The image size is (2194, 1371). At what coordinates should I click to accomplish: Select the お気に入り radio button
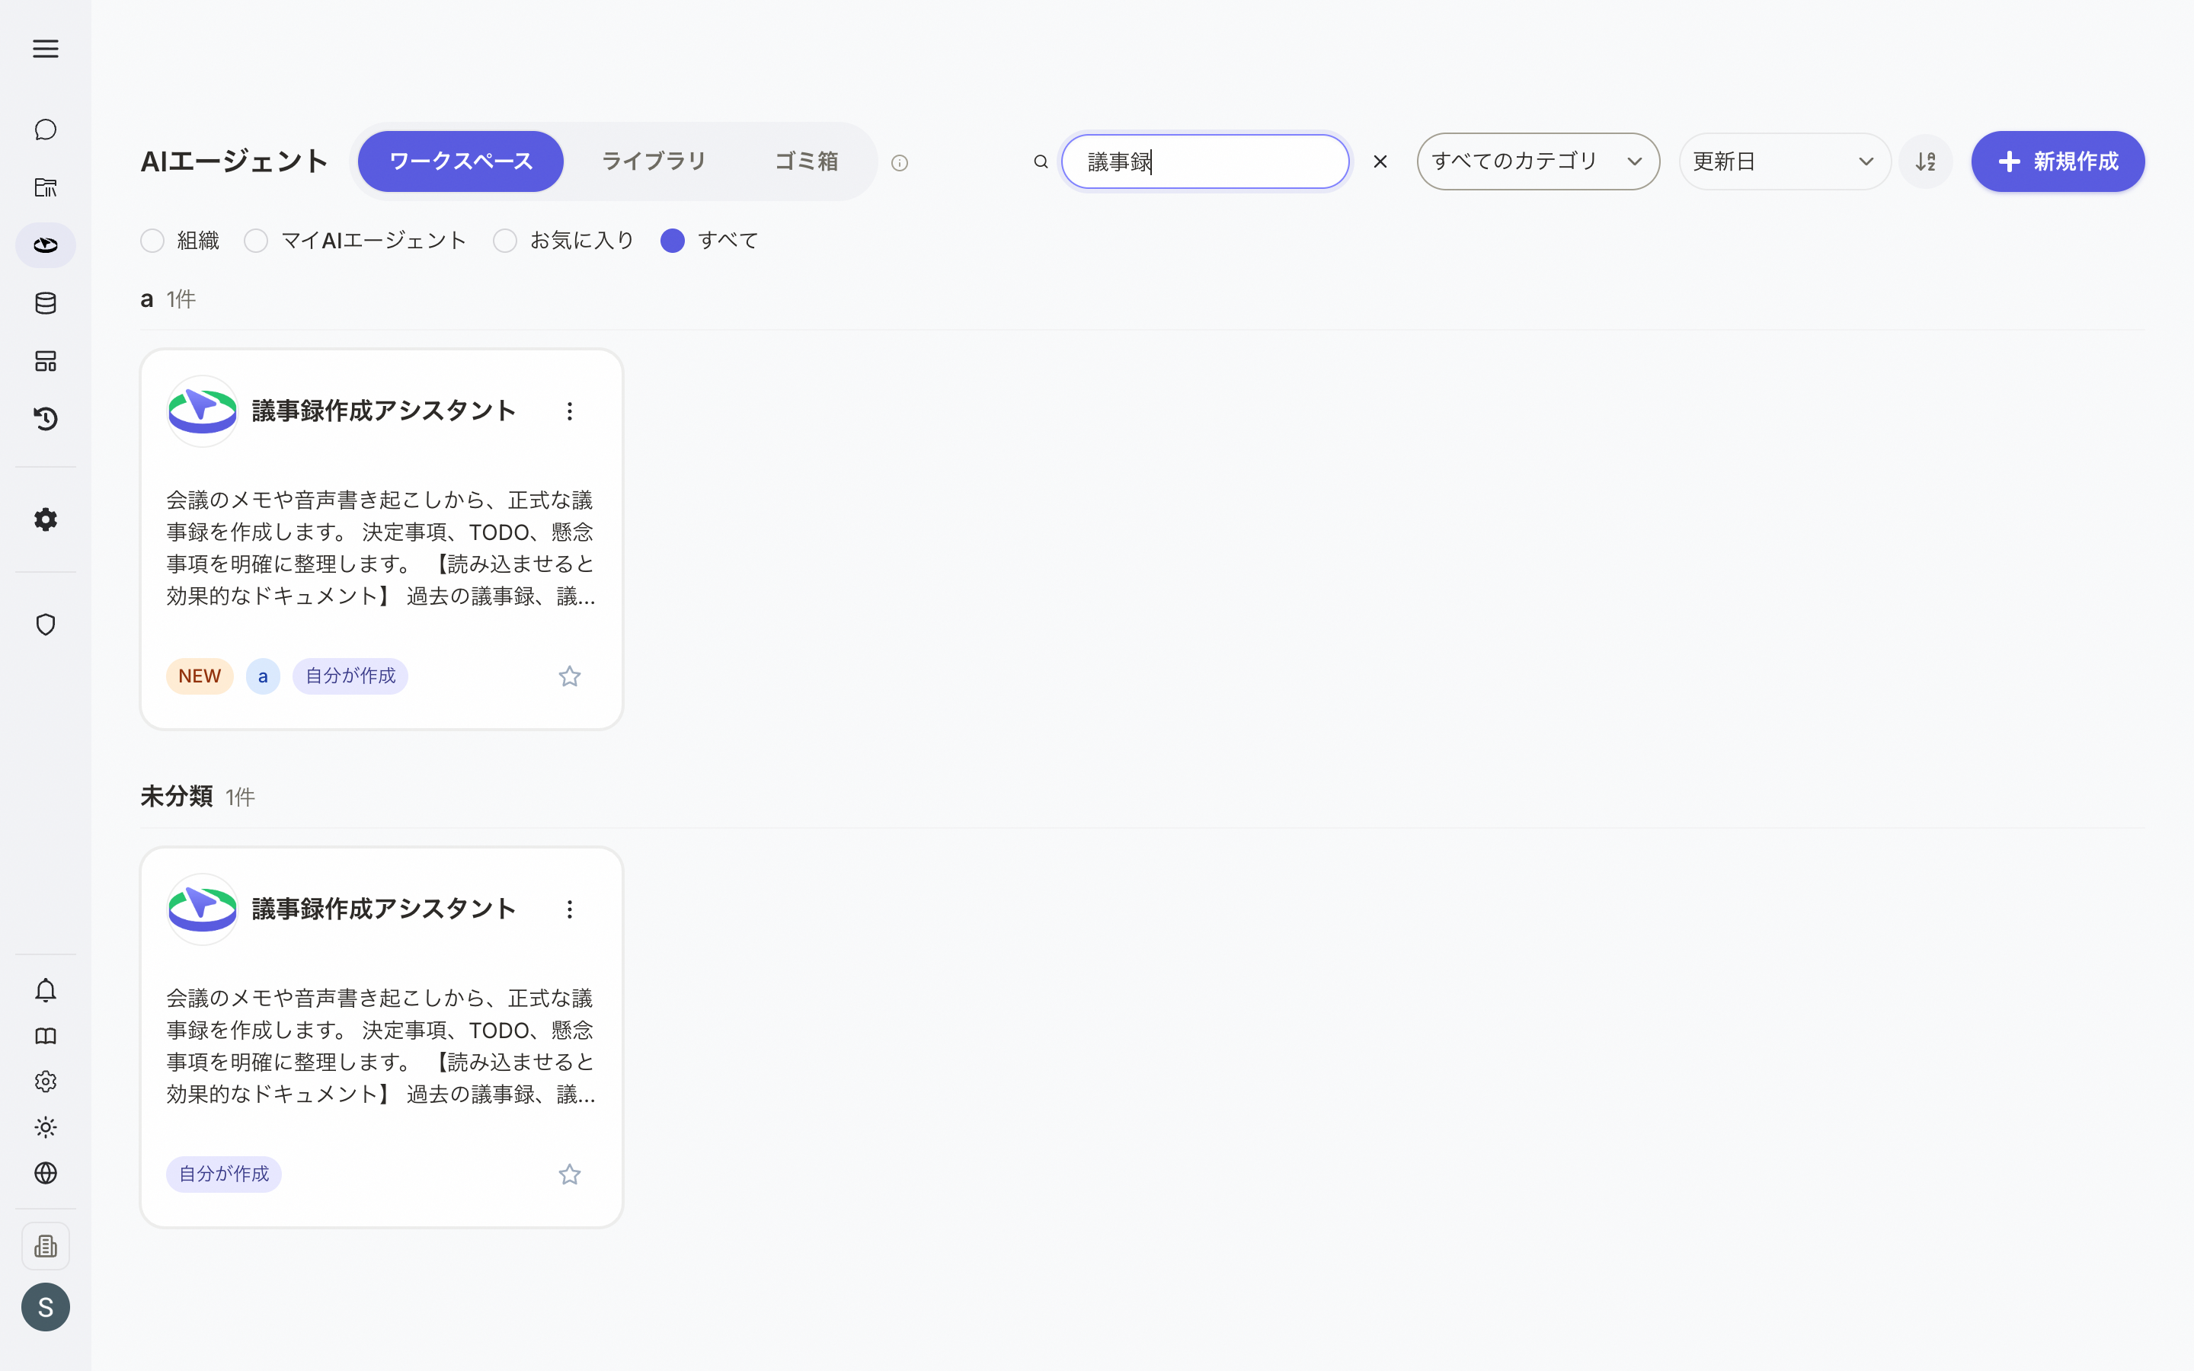(505, 240)
